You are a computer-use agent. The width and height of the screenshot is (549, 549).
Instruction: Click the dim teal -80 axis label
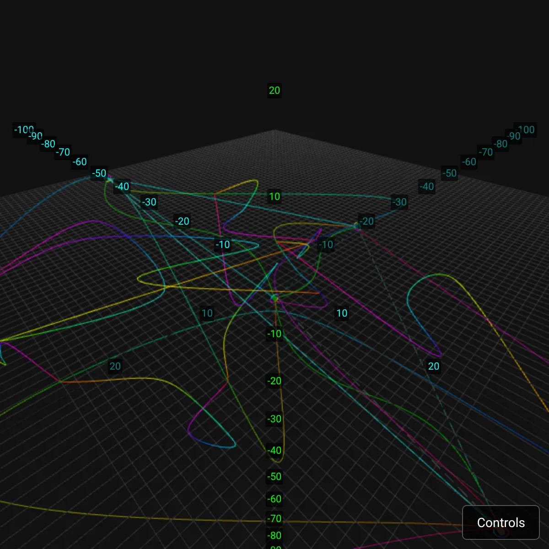[501, 144]
